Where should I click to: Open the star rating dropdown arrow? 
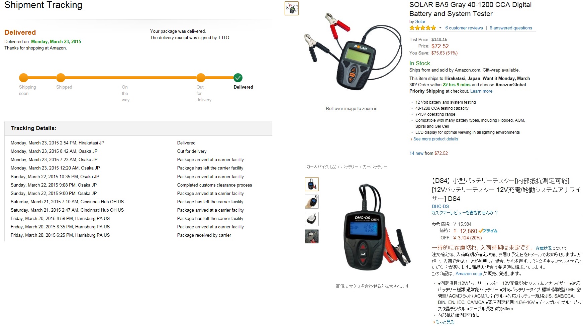pos(440,28)
